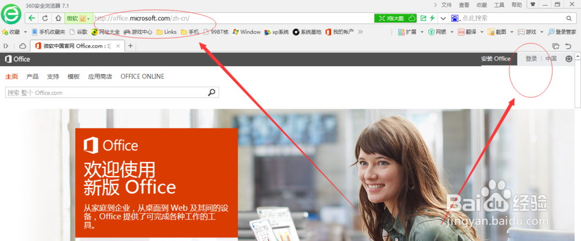581x241 pixels.
Task: Expand the 网银 dropdown arrow
Action: tap(451, 32)
